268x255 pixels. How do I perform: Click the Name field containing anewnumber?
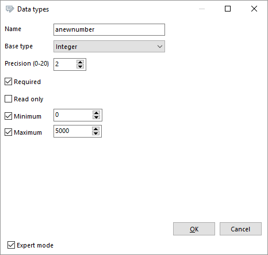109,29
